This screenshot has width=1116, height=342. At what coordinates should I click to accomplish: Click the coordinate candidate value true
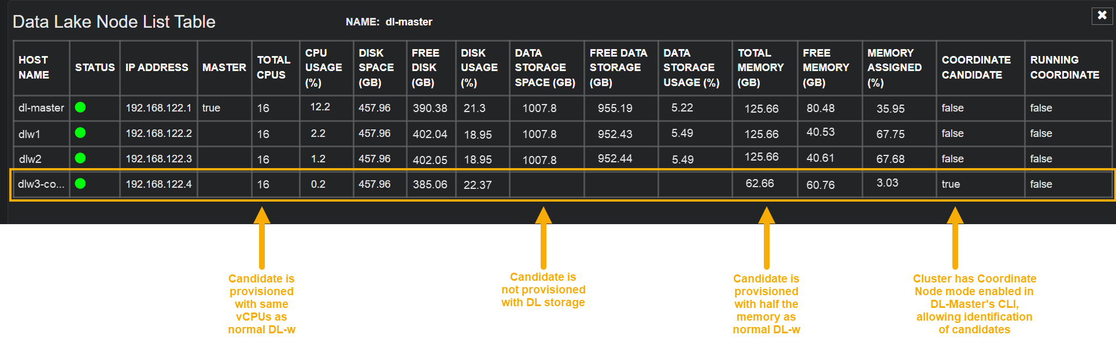tap(951, 184)
